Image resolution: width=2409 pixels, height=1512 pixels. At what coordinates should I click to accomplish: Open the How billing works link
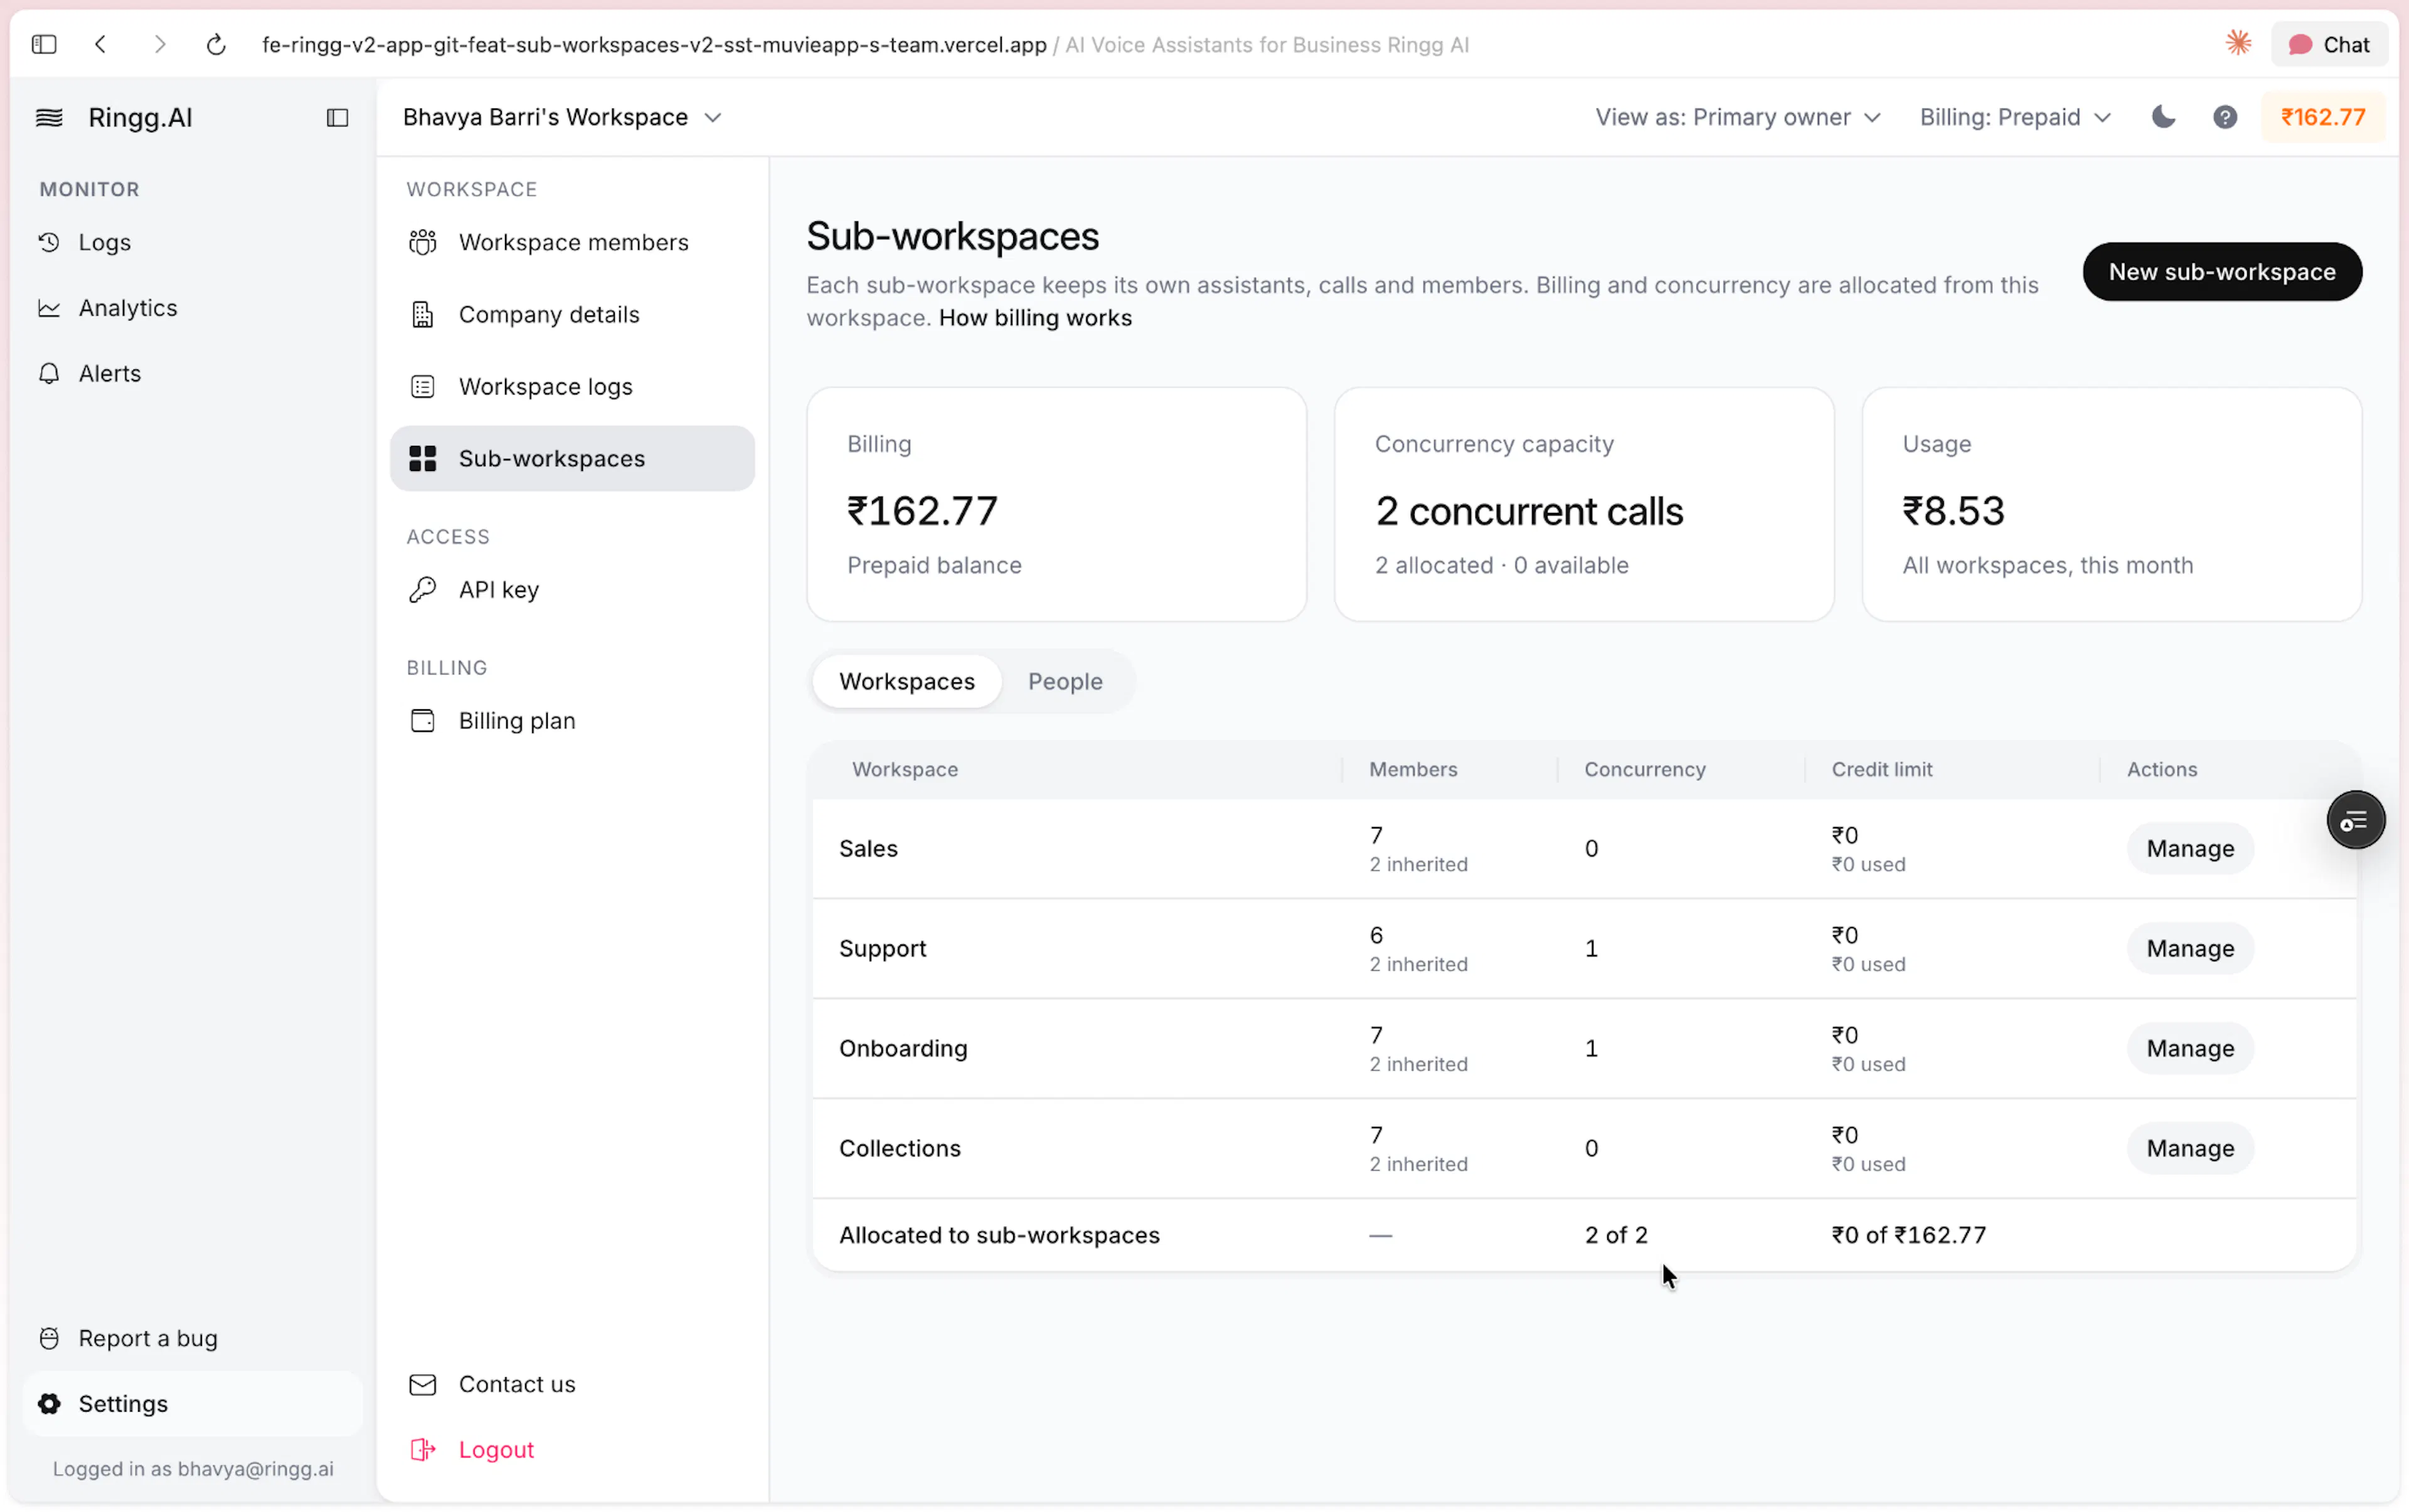(x=1034, y=318)
